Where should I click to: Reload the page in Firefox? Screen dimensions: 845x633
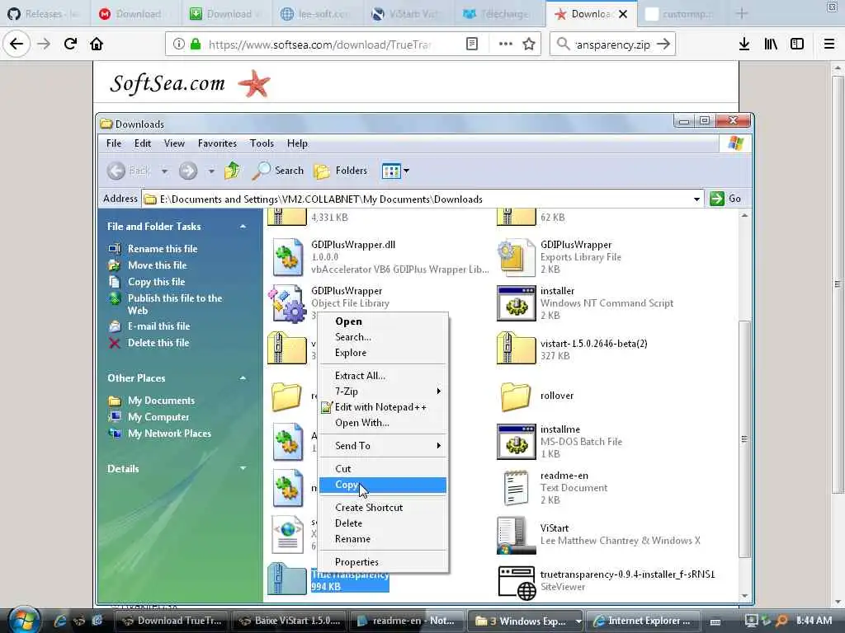tap(70, 44)
